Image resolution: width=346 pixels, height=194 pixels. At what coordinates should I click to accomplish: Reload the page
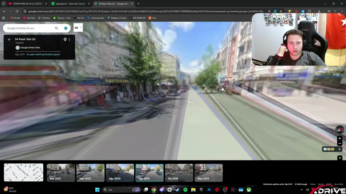(17, 11)
